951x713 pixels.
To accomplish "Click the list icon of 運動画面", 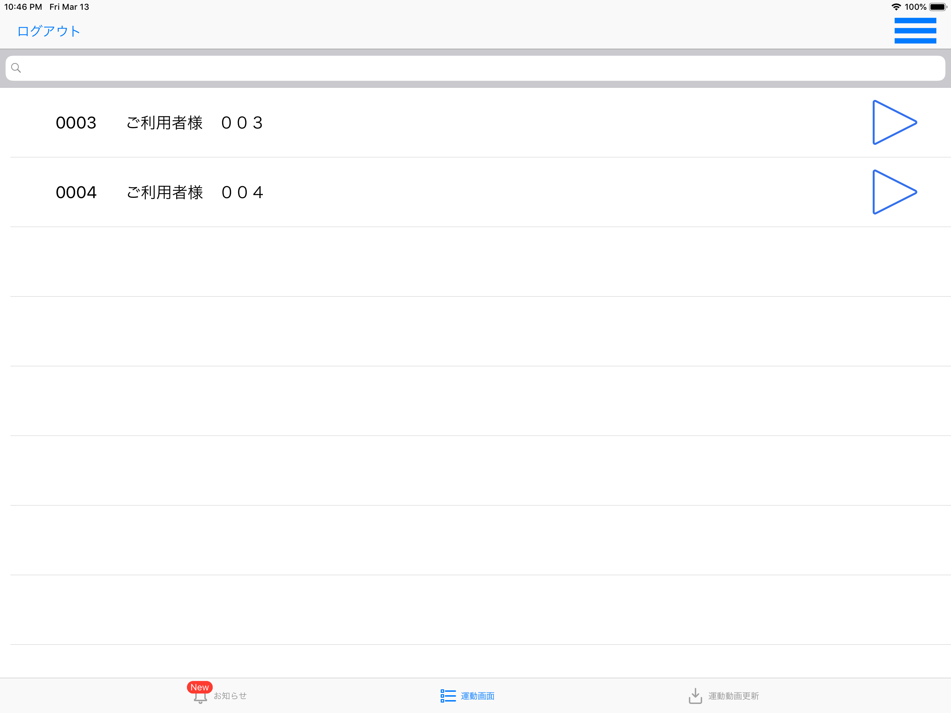I will coord(448,696).
